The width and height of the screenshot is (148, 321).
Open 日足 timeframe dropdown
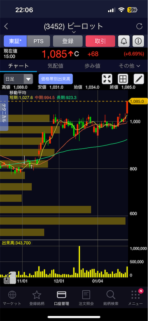pyautogui.click(x=18, y=79)
